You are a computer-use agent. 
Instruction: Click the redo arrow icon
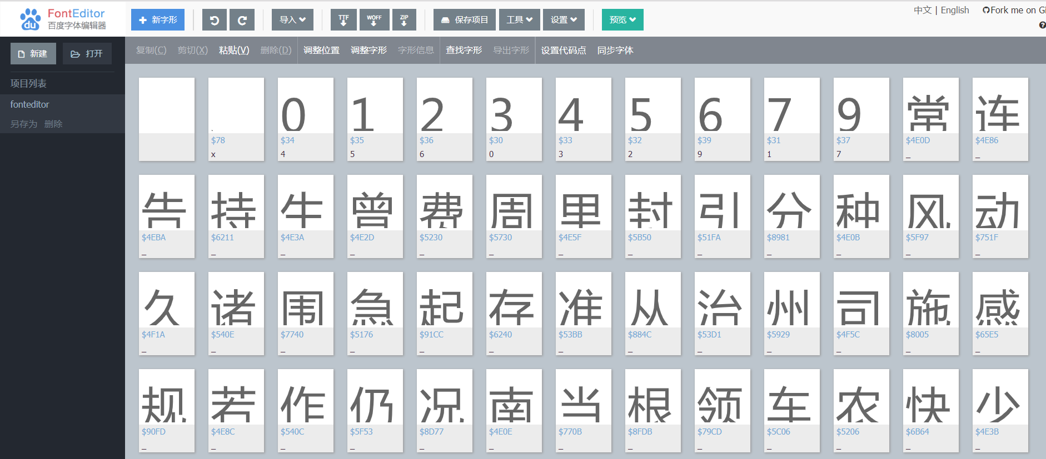[242, 20]
